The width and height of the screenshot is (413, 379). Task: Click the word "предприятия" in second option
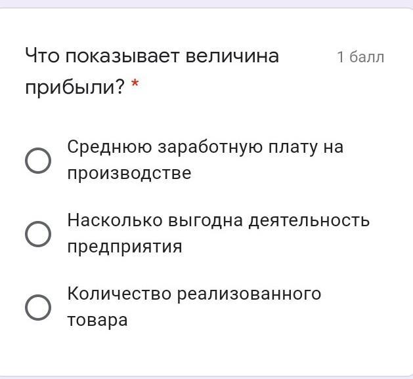point(124,247)
